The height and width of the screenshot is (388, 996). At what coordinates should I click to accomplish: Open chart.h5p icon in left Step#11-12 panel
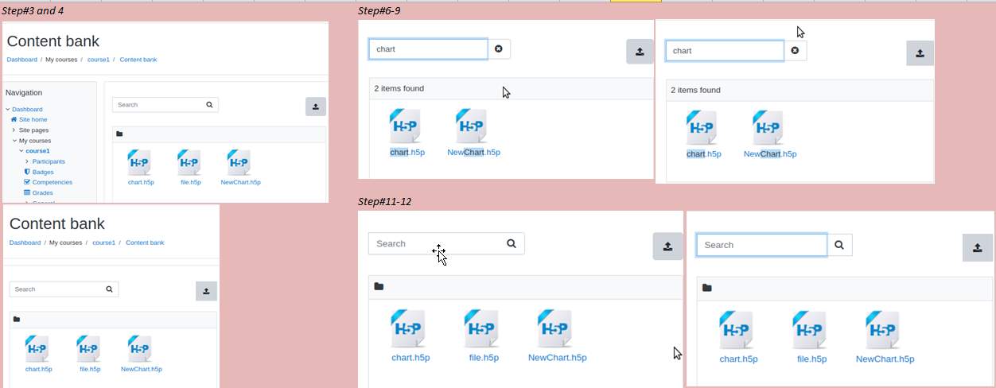tap(408, 329)
